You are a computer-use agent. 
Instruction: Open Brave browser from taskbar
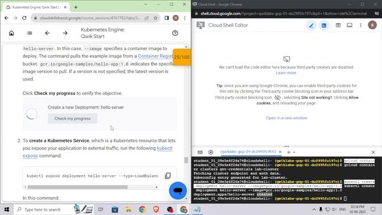coord(156,210)
